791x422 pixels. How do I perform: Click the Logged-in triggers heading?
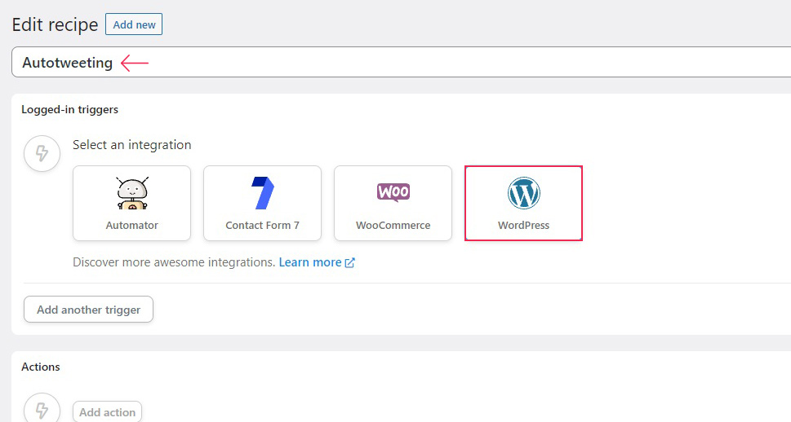coord(69,110)
